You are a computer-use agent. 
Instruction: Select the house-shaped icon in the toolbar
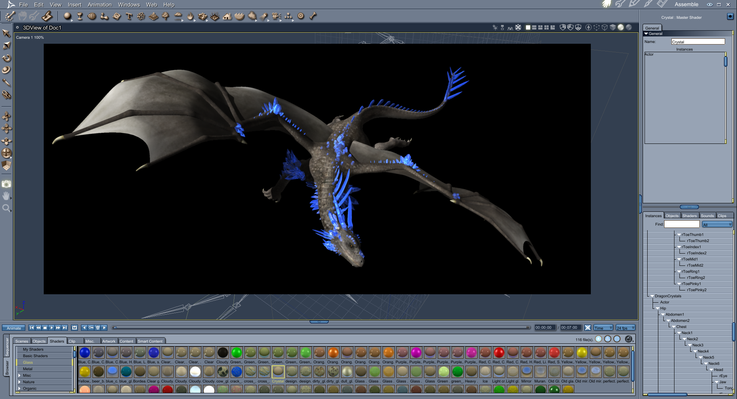[227, 16]
